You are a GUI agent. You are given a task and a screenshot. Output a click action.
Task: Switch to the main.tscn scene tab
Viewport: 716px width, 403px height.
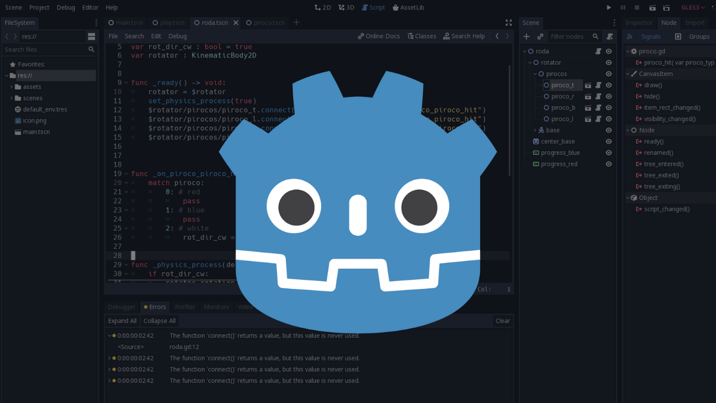[x=126, y=22]
